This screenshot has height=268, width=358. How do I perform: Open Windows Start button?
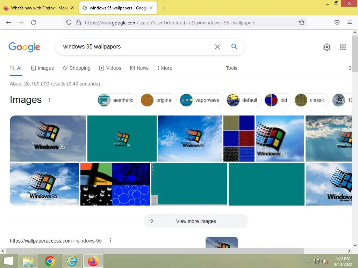8,261
